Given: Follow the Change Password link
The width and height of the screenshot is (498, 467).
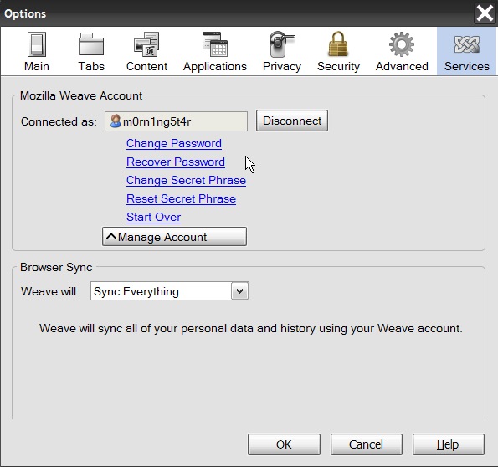Looking at the screenshot, I should 174,143.
